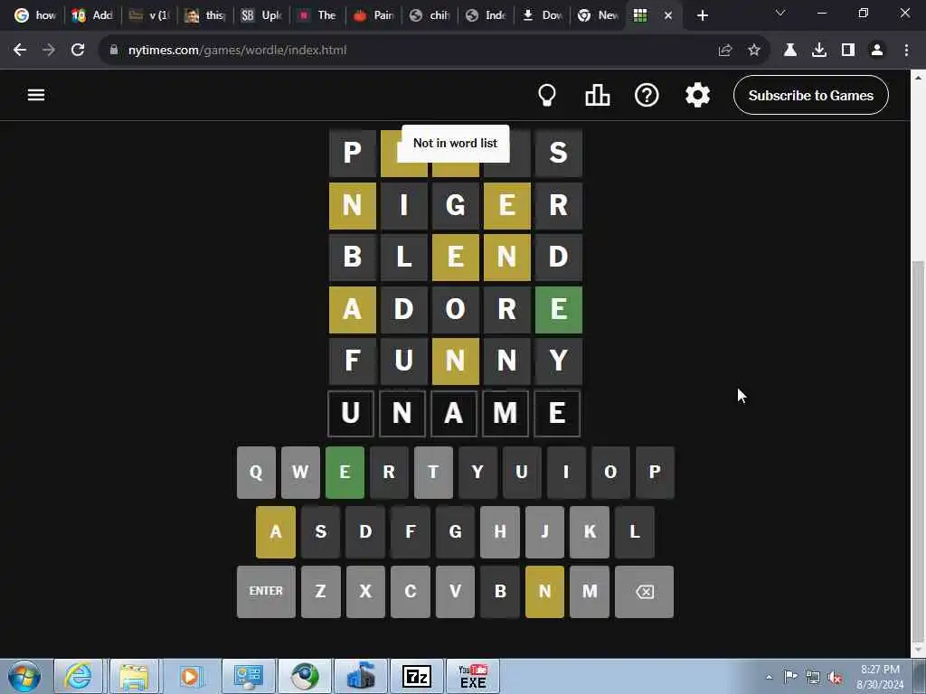Click the ENTER key on the keyboard
926x694 pixels.
click(266, 591)
